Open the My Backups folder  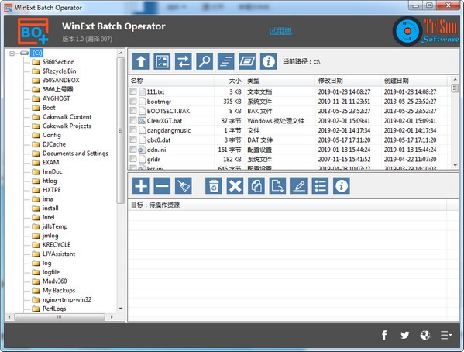tap(59, 291)
